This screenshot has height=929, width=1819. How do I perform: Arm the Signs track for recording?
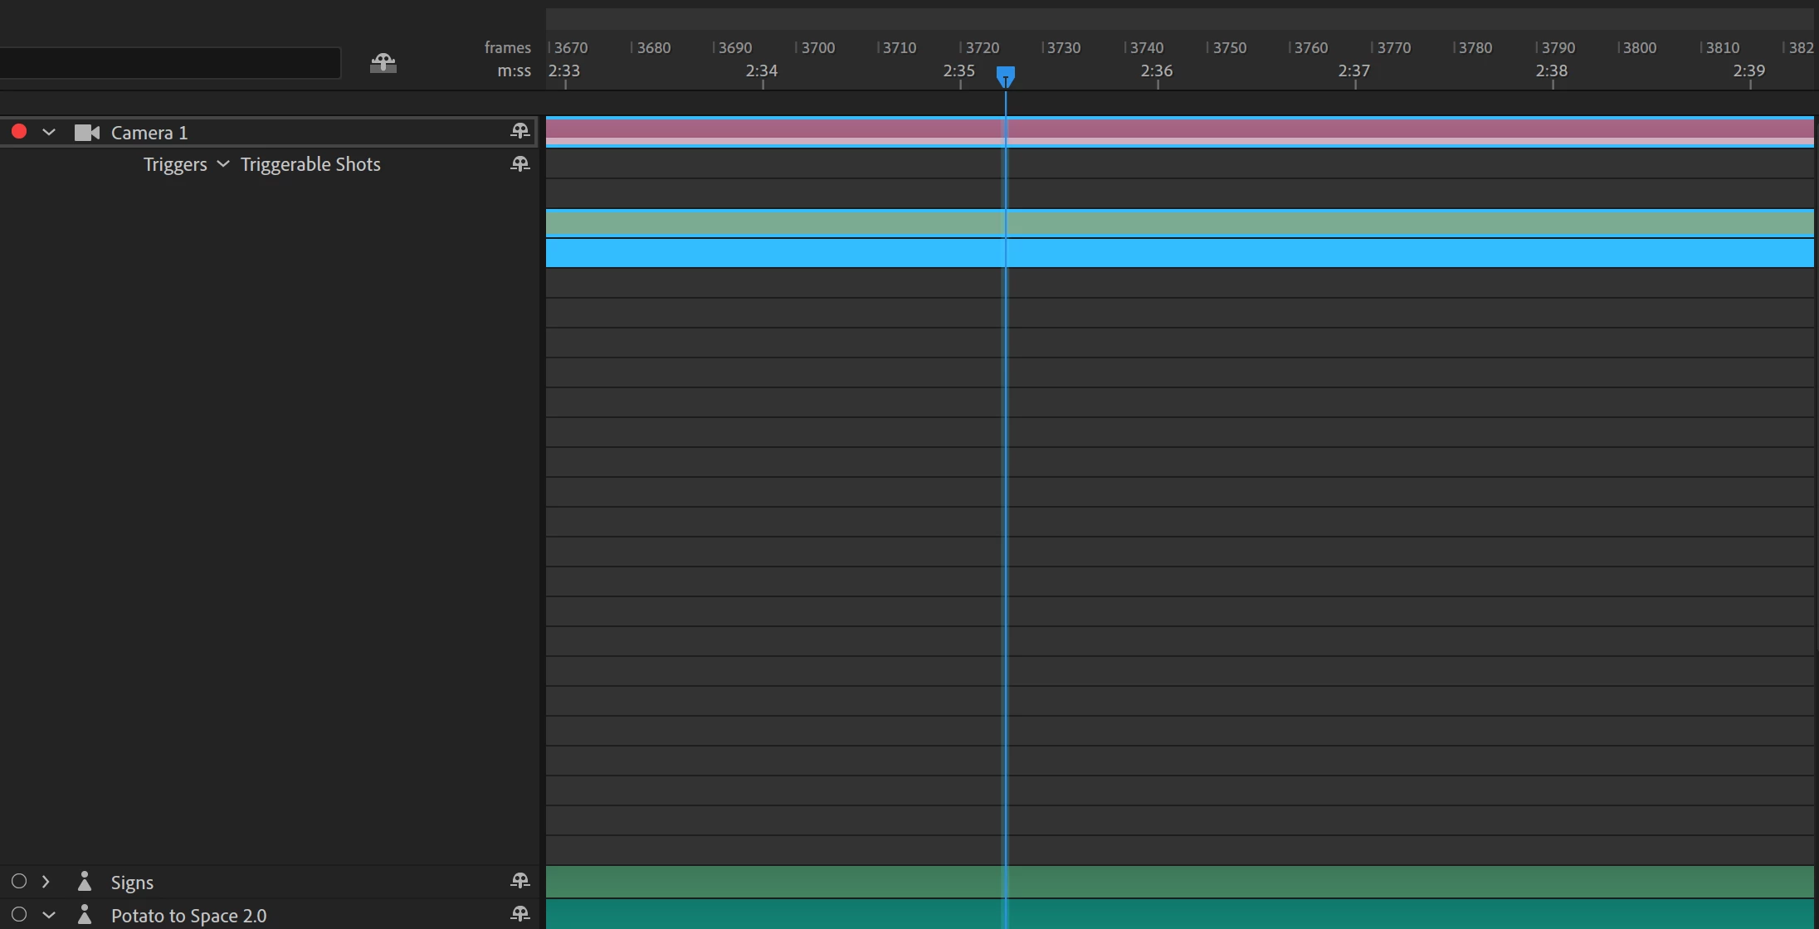pyautogui.click(x=19, y=881)
